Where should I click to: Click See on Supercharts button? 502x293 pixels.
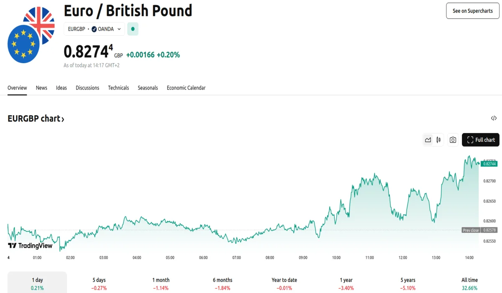point(473,11)
